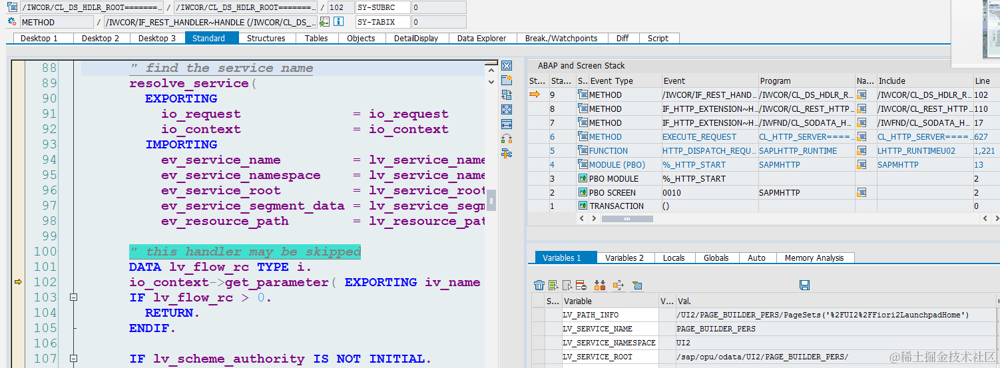Click the SY-SUBRC field
This screenshot has height=368, width=1000.
(x=382, y=7)
